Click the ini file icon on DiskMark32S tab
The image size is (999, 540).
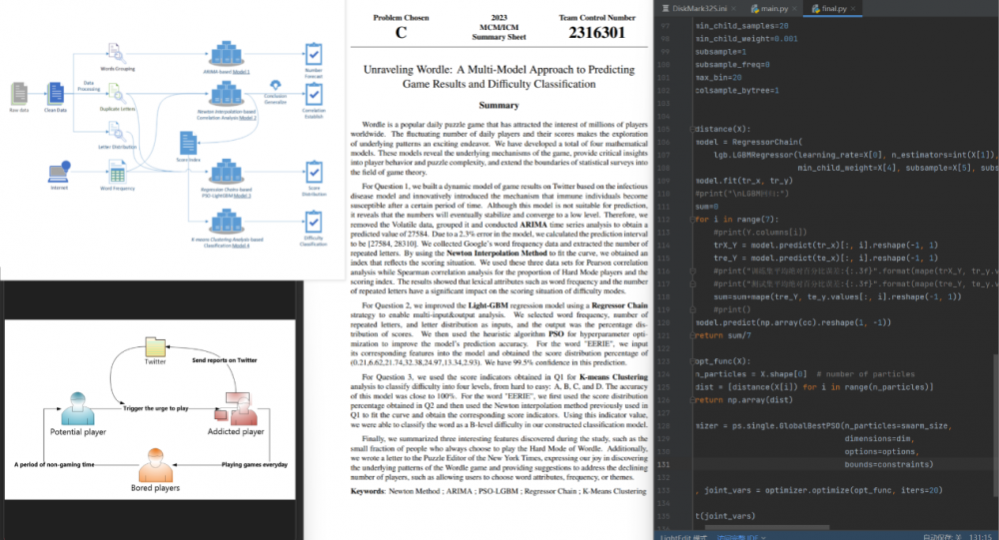pyautogui.click(x=665, y=8)
